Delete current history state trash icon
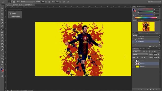Image resolution: width=162 pixels, height=91 pixels. pyautogui.click(x=157, y=47)
